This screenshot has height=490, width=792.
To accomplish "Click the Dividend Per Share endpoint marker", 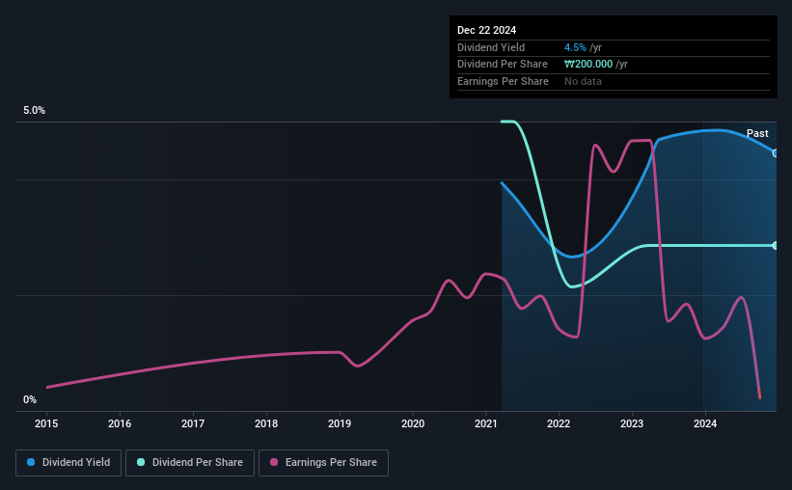I will pyautogui.click(x=775, y=246).
